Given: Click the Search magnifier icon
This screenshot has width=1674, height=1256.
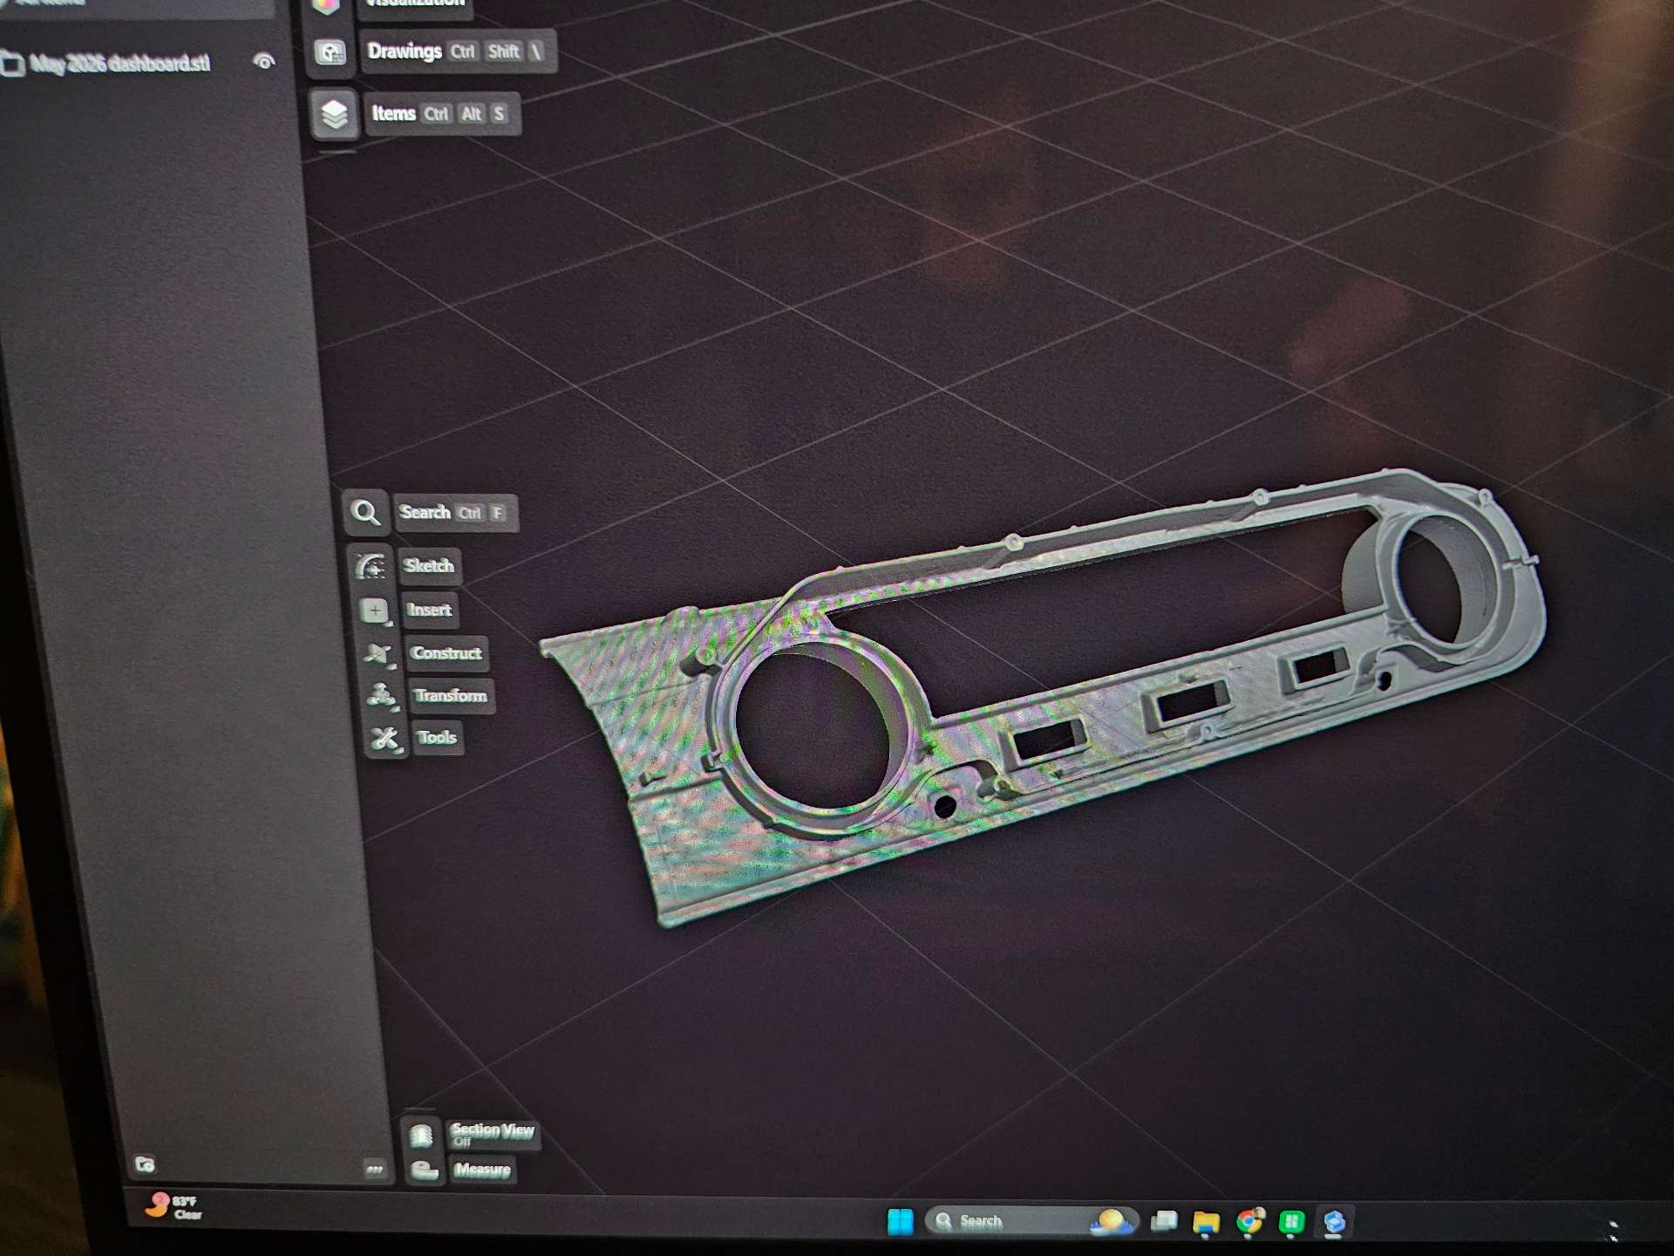Looking at the screenshot, I should (365, 512).
